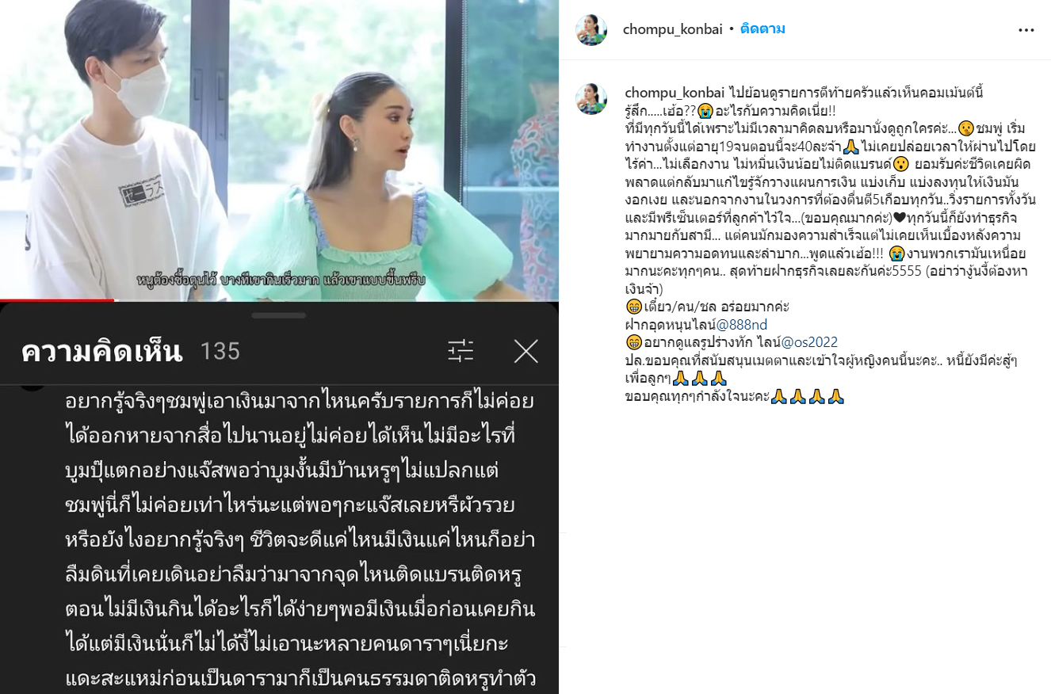Open the comment sort filter icon
1051x694 pixels.
(x=461, y=351)
